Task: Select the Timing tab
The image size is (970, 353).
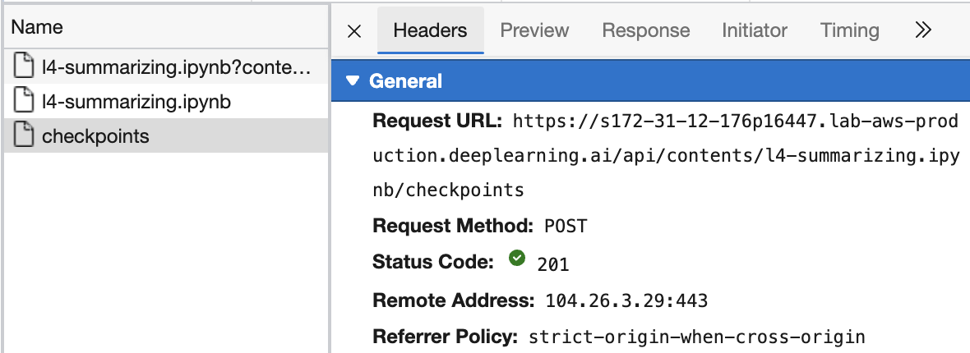Action: [849, 31]
